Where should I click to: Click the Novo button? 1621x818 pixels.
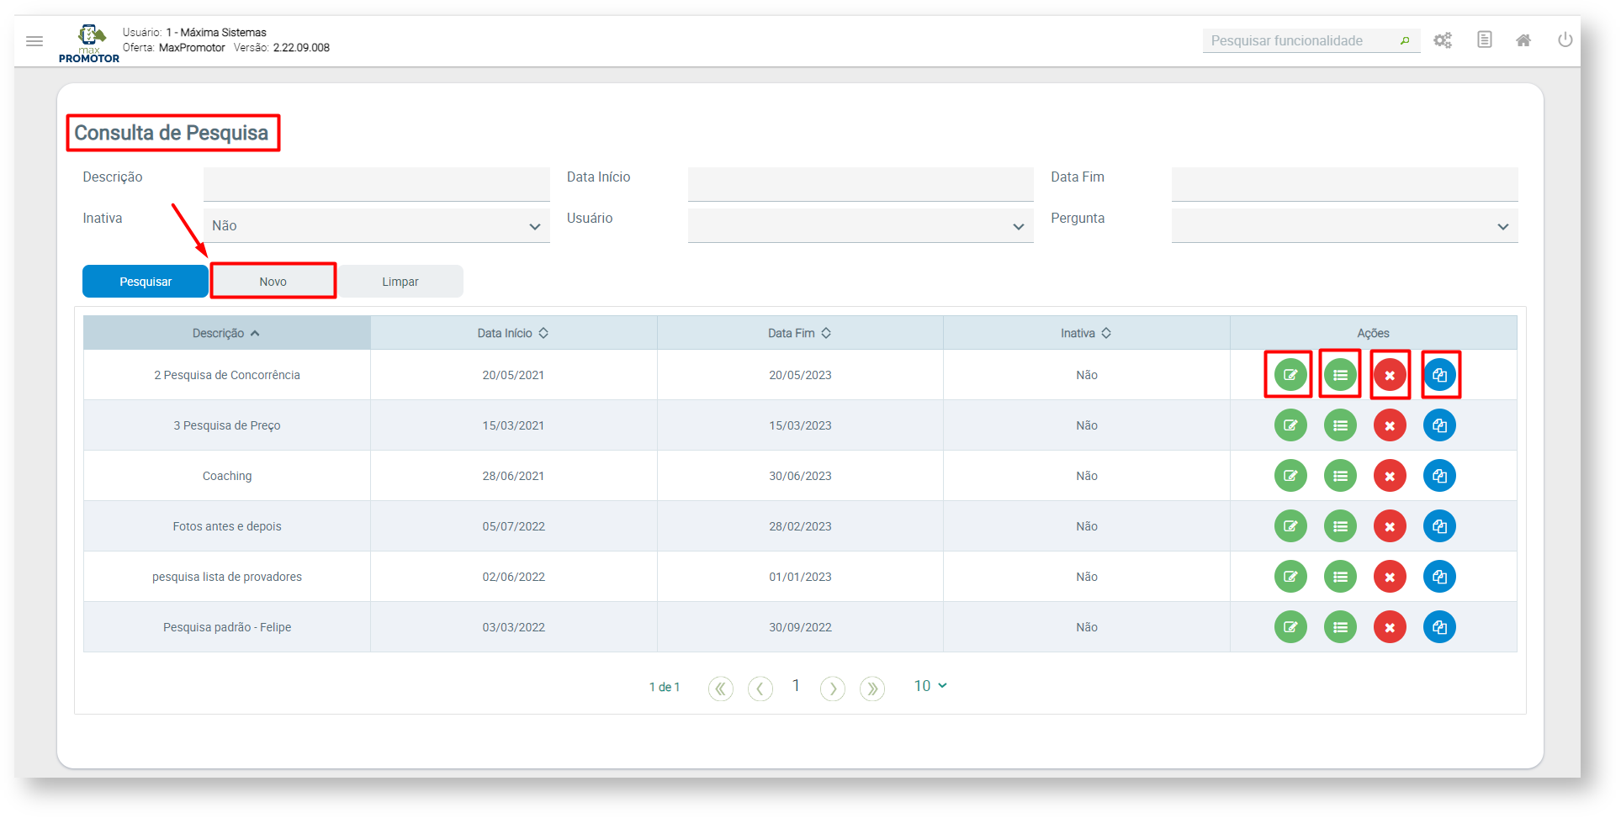point(273,282)
